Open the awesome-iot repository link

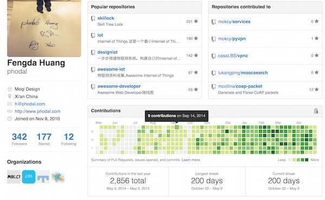(x=111, y=69)
